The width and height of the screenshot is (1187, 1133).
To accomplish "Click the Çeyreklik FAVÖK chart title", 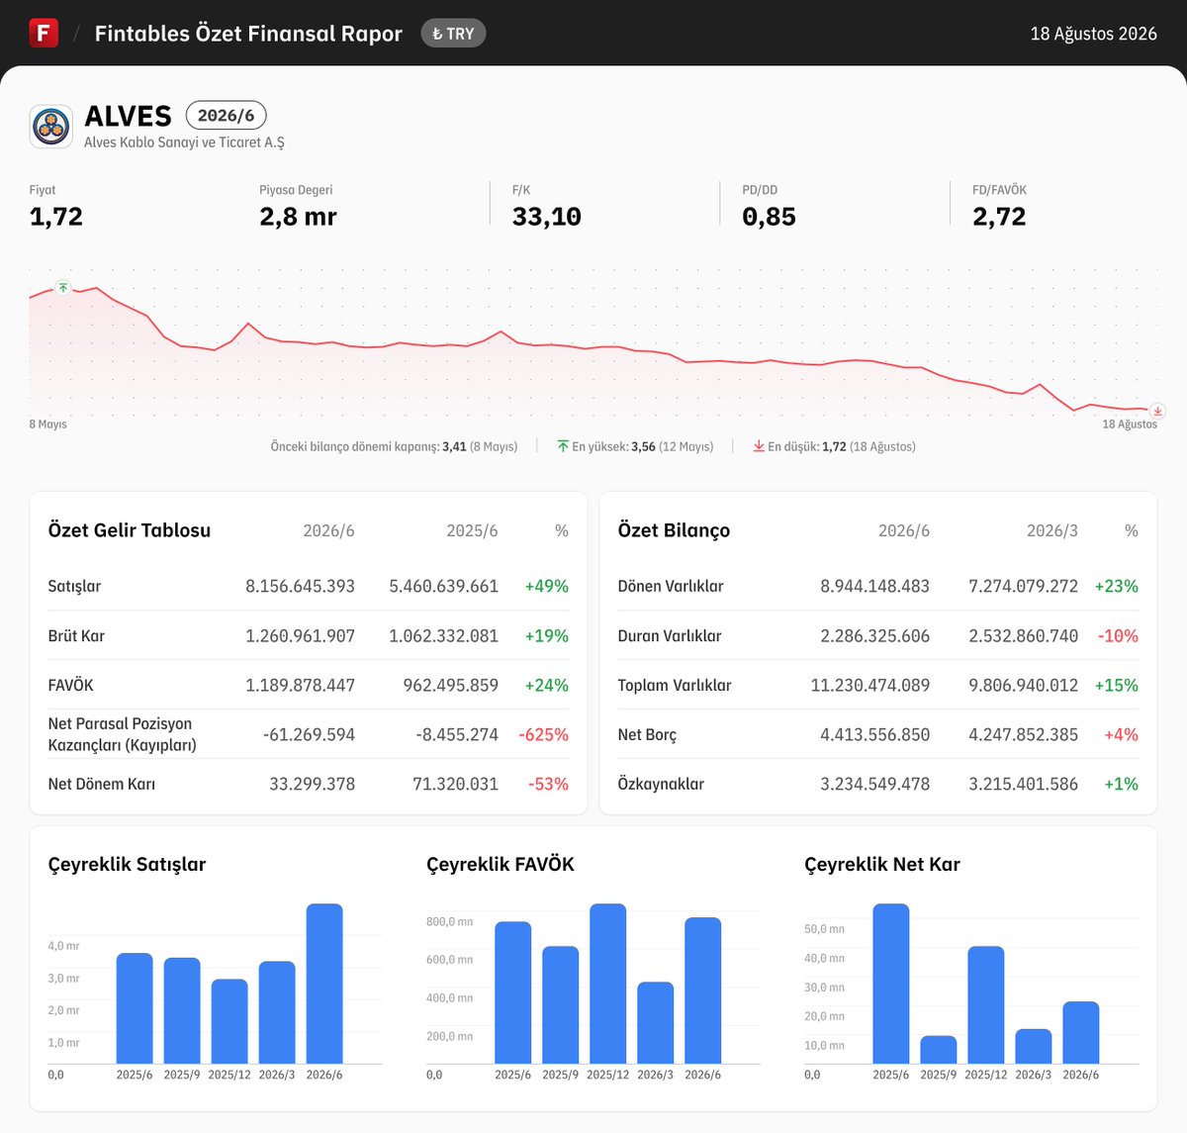I will [x=501, y=864].
